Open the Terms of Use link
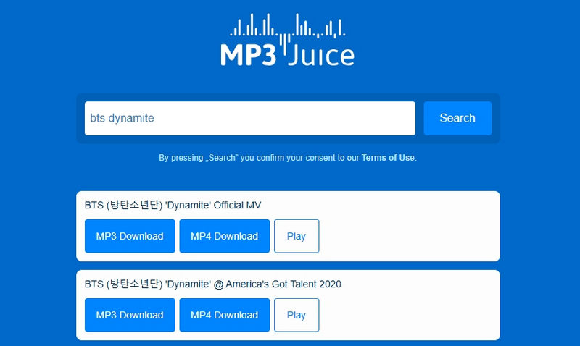Viewport: 580px width, 346px height. coord(388,158)
